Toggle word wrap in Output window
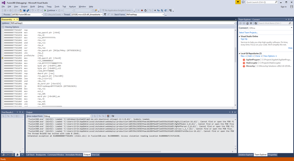294x161 pixels. pos(113,116)
